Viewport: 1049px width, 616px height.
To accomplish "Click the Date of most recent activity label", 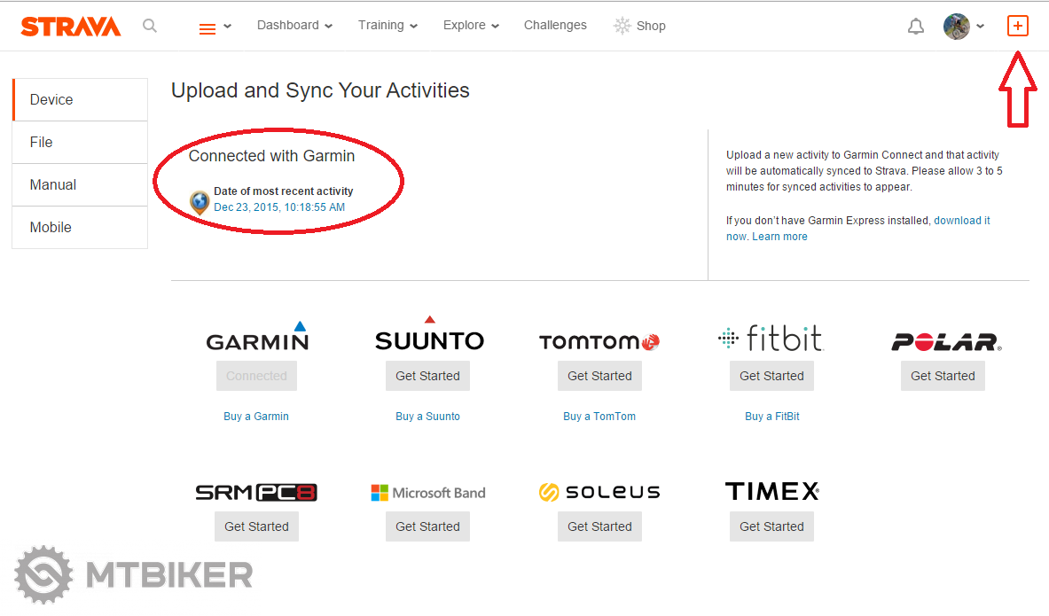I will [284, 191].
